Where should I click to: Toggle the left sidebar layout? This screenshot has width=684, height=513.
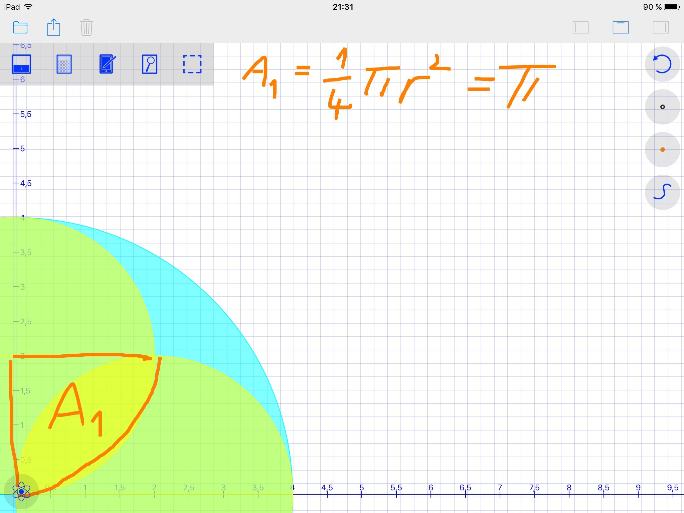[x=580, y=27]
